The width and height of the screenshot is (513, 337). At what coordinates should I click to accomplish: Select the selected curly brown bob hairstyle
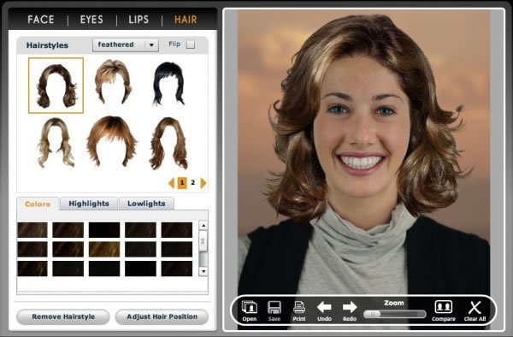[x=56, y=86]
